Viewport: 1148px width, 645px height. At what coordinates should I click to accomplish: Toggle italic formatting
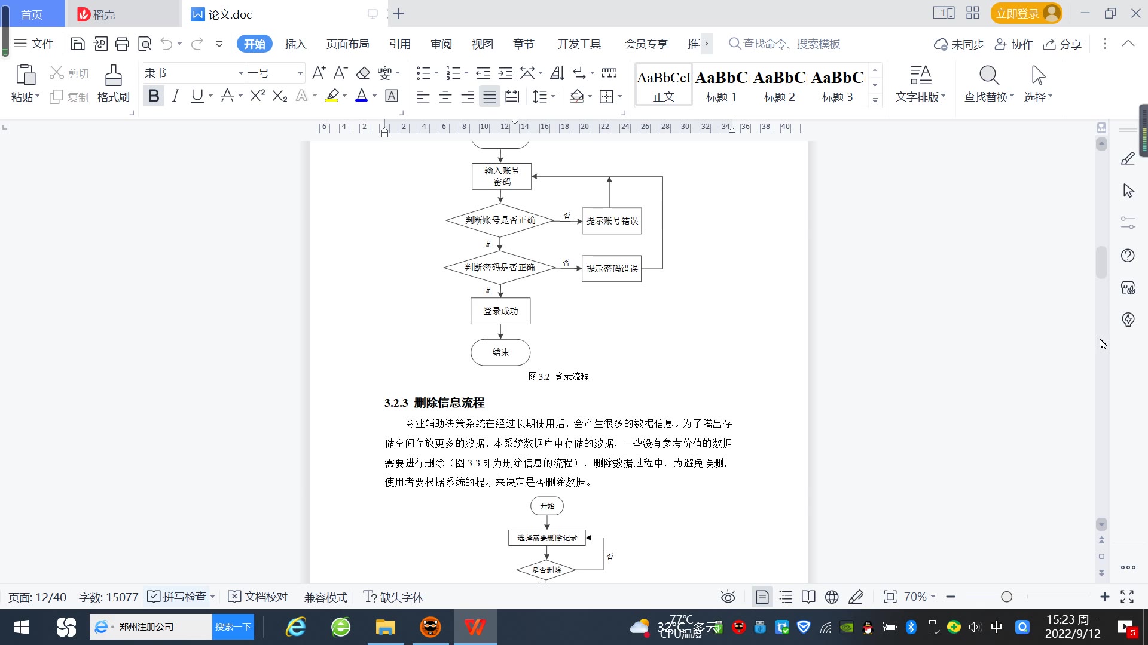coord(175,96)
